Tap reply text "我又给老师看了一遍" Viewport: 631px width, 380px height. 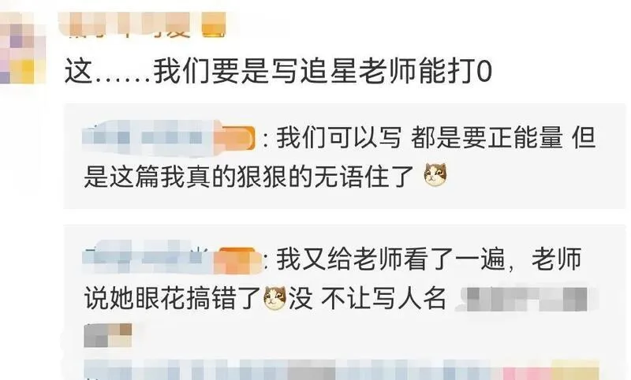390,259
